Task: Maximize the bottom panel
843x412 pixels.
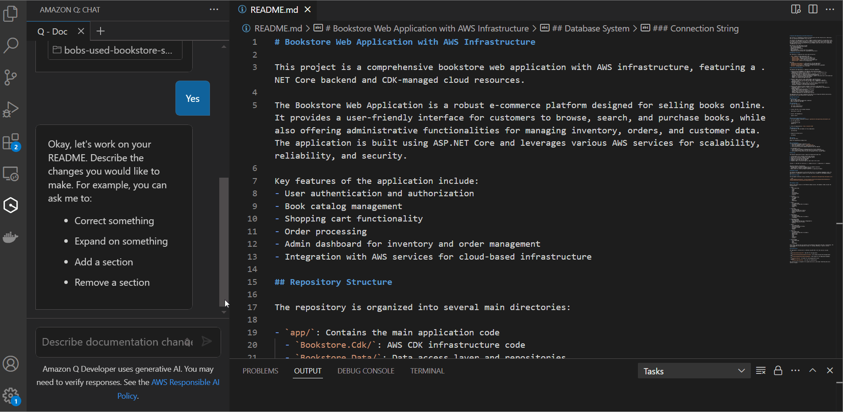Action: click(812, 370)
